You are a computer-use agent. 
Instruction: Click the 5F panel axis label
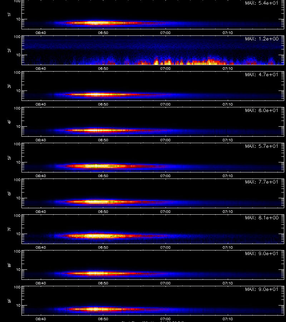[9, 157]
